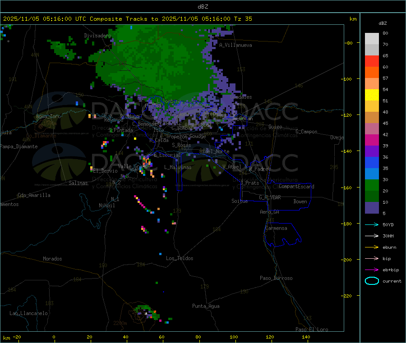Click the 'Morados' location label
The height and width of the screenshot is (343, 406).
pos(53,259)
